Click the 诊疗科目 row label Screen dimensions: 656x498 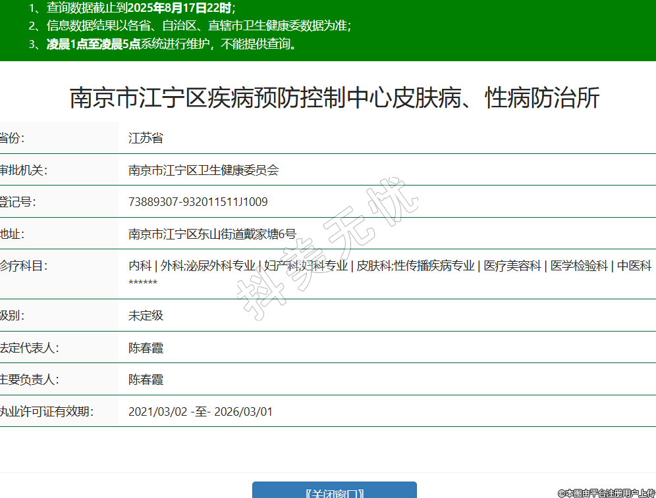pyautogui.click(x=23, y=266)
